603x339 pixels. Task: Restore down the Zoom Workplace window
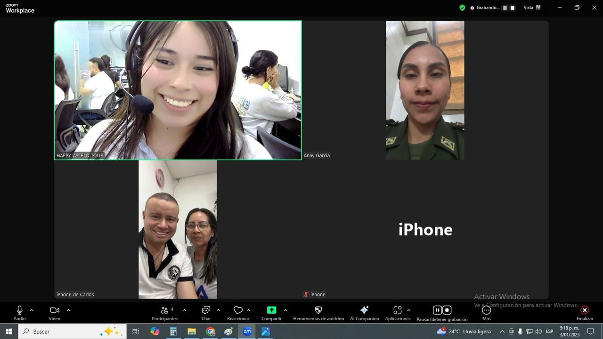click(x=577, y=8)
